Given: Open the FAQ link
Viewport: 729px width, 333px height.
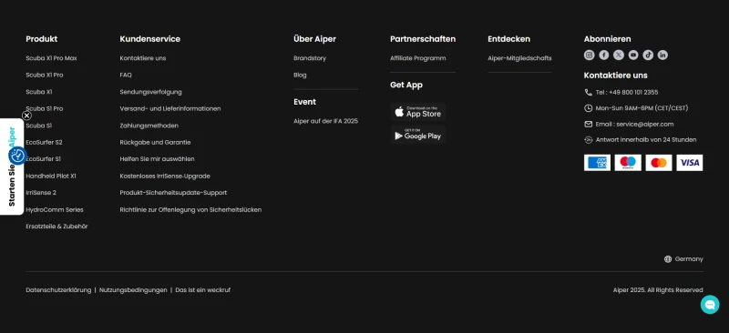Looking at the screenshot, I should point(126,76).
